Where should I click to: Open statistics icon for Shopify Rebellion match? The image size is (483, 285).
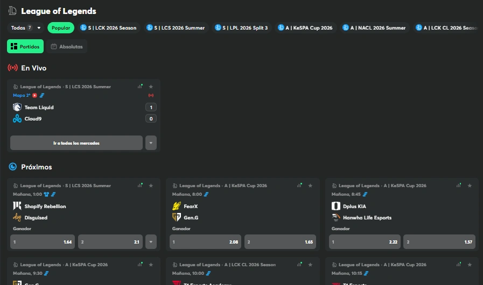tap(140, 186)
